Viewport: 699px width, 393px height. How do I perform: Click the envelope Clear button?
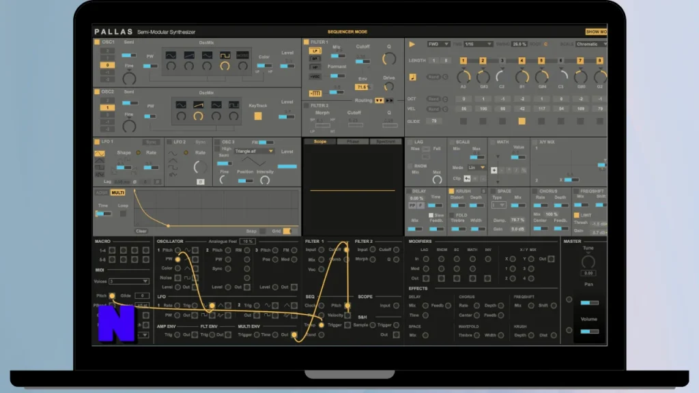click(x=141, y=231)
